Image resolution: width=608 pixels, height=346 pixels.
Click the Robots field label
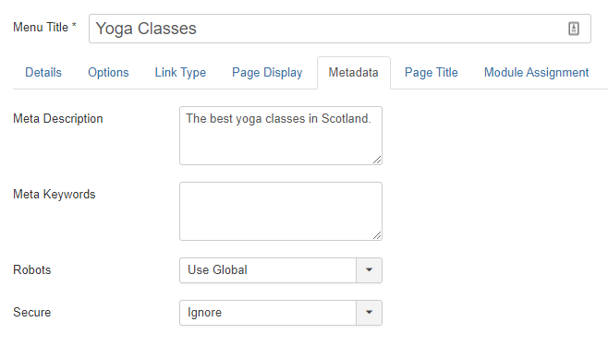coord(31,269)
